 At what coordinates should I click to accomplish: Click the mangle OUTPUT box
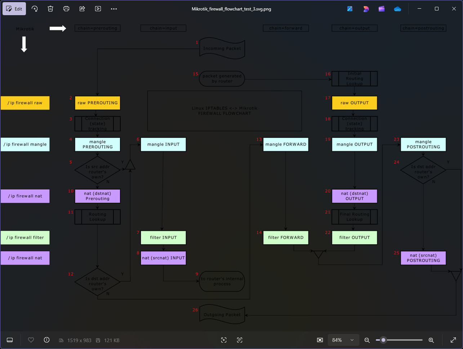[355, 144]
